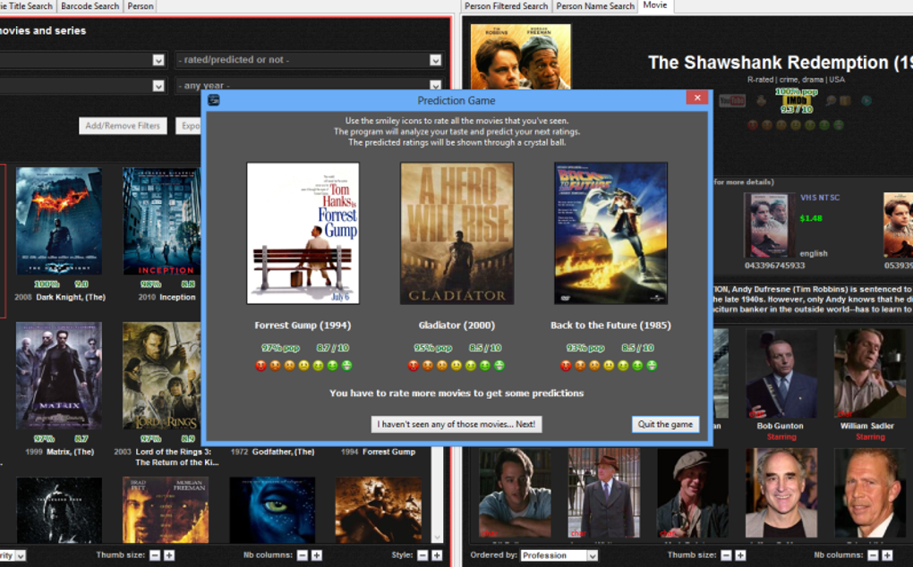Open the YouTube icon for The Shawshank Redemption

pos(732,100)
